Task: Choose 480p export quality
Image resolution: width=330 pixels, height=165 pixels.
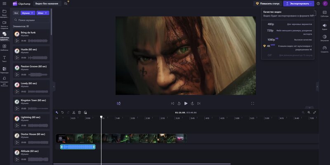Action: point(288,24)
